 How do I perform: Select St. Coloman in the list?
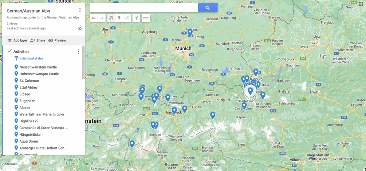pos(29,81)
